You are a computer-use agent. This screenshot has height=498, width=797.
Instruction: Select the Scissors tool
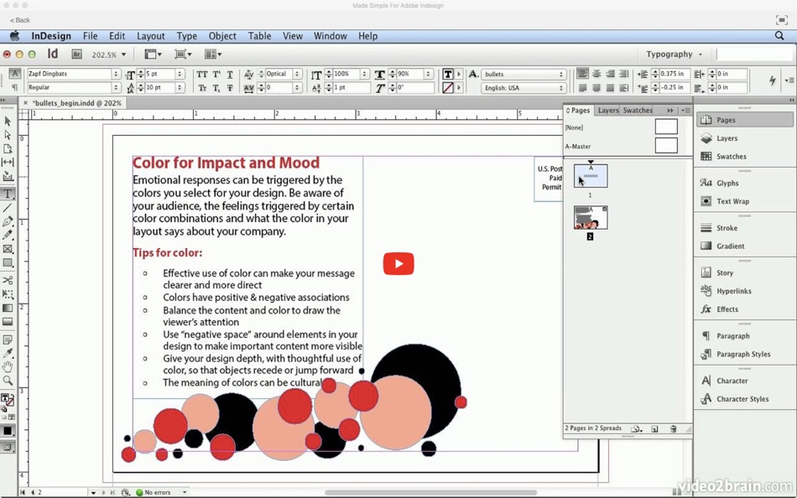8,280
